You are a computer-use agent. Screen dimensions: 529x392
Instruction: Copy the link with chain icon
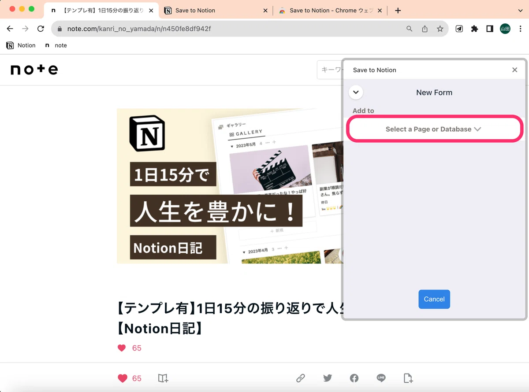click(301, 378)
